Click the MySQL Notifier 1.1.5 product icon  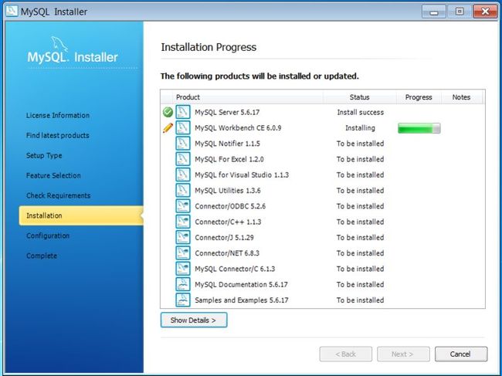tap(183, 144)
